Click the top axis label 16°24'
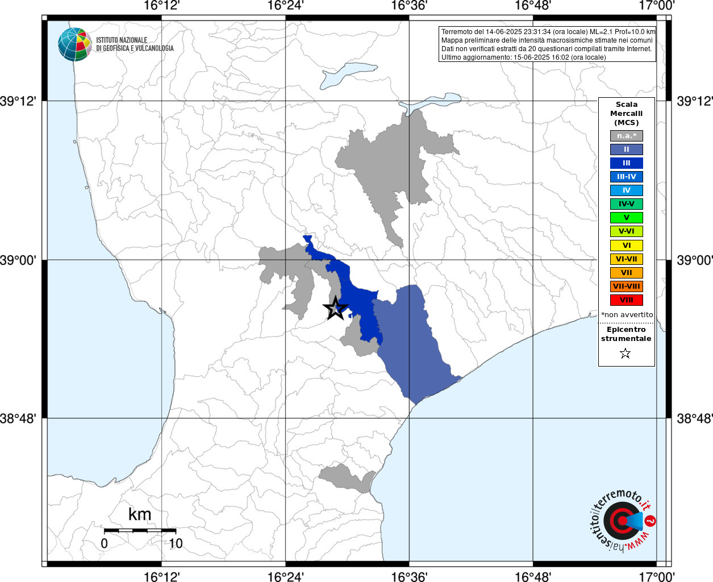The height and width of the screenshot is (582, 713). pos(285,6)
